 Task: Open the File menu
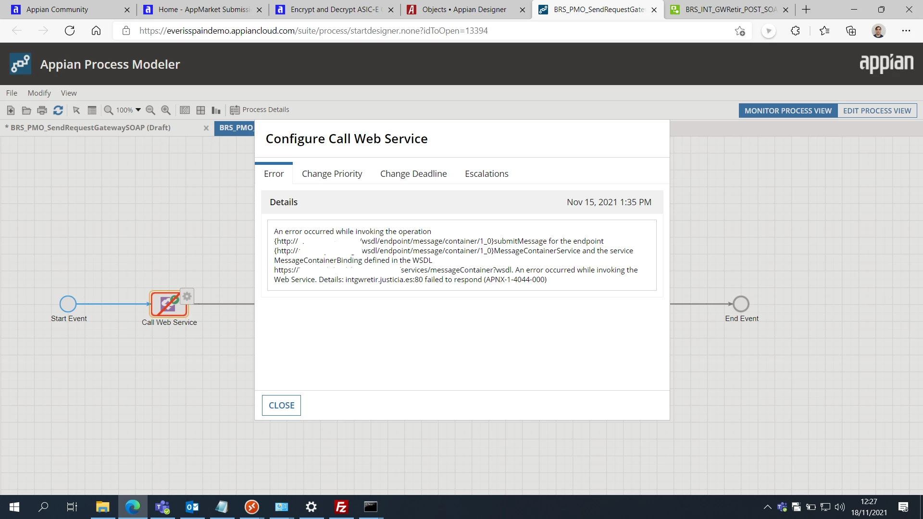click(x=12, y=93)
